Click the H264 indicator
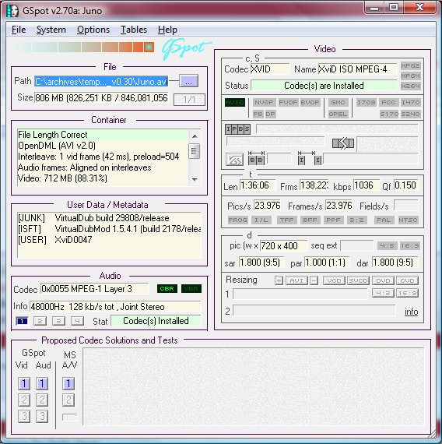 coord(410,86)
